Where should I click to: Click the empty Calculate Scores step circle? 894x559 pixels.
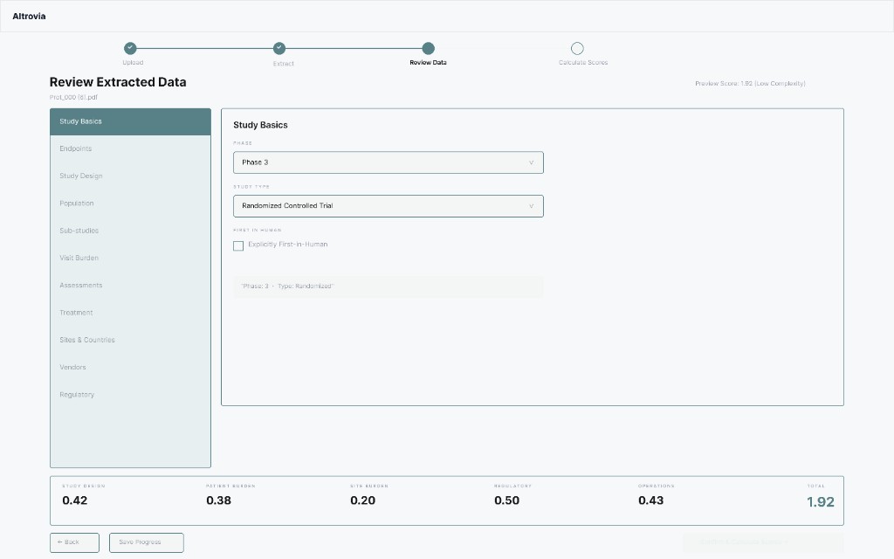(x=577, y=50)
